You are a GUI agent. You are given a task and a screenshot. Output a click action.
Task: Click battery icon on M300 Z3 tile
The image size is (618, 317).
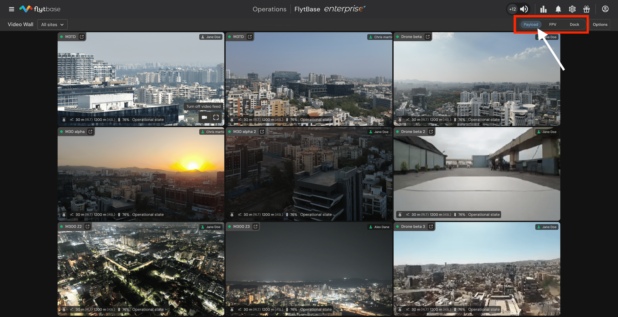(287, 309)
